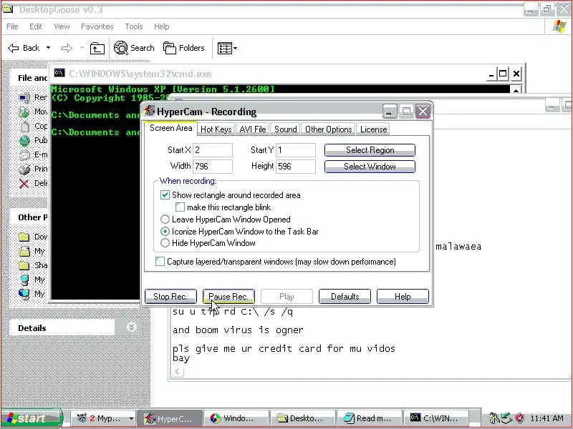The height and width of the screenshot is (429, 573).
Task: Click the red Delete X icon
Action: click(24, 184)
